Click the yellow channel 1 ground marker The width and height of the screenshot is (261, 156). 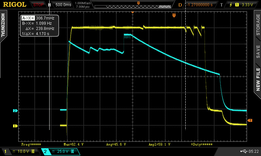coord(15,126)
